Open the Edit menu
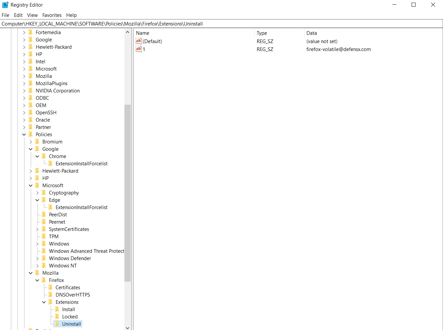The image size is (443, 330). pos(18,15)
